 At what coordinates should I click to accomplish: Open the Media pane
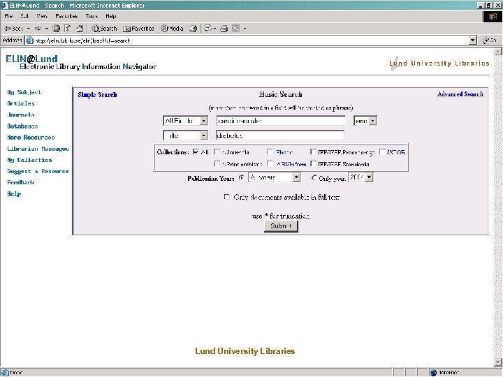172,29
